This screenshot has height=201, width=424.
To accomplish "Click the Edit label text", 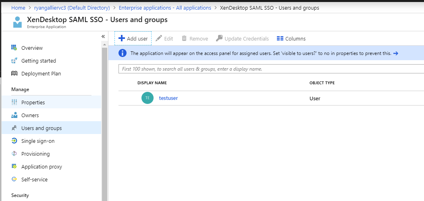I will click(168, 39).
